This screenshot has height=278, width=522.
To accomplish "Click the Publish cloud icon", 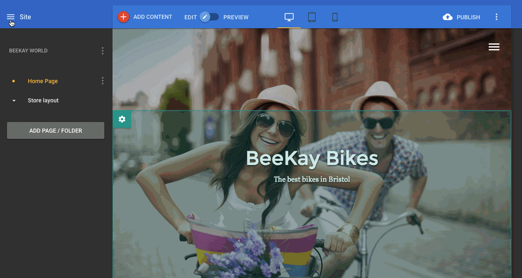I will pyautogui.click(x=448, y=17).
